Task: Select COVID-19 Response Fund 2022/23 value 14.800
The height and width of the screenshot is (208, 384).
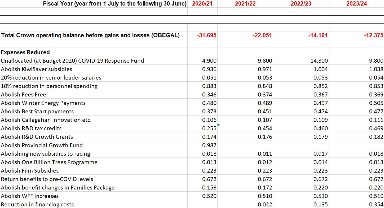Action: pos(319,61)
